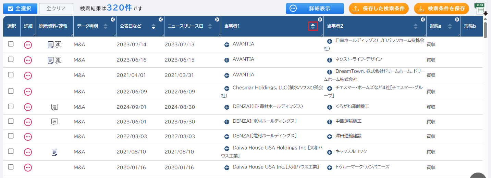Open 速 flash report for 2024/09/01 row

point(54,107)
